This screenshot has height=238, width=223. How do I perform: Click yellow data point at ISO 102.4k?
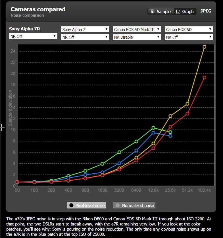[x=205, y=47]
